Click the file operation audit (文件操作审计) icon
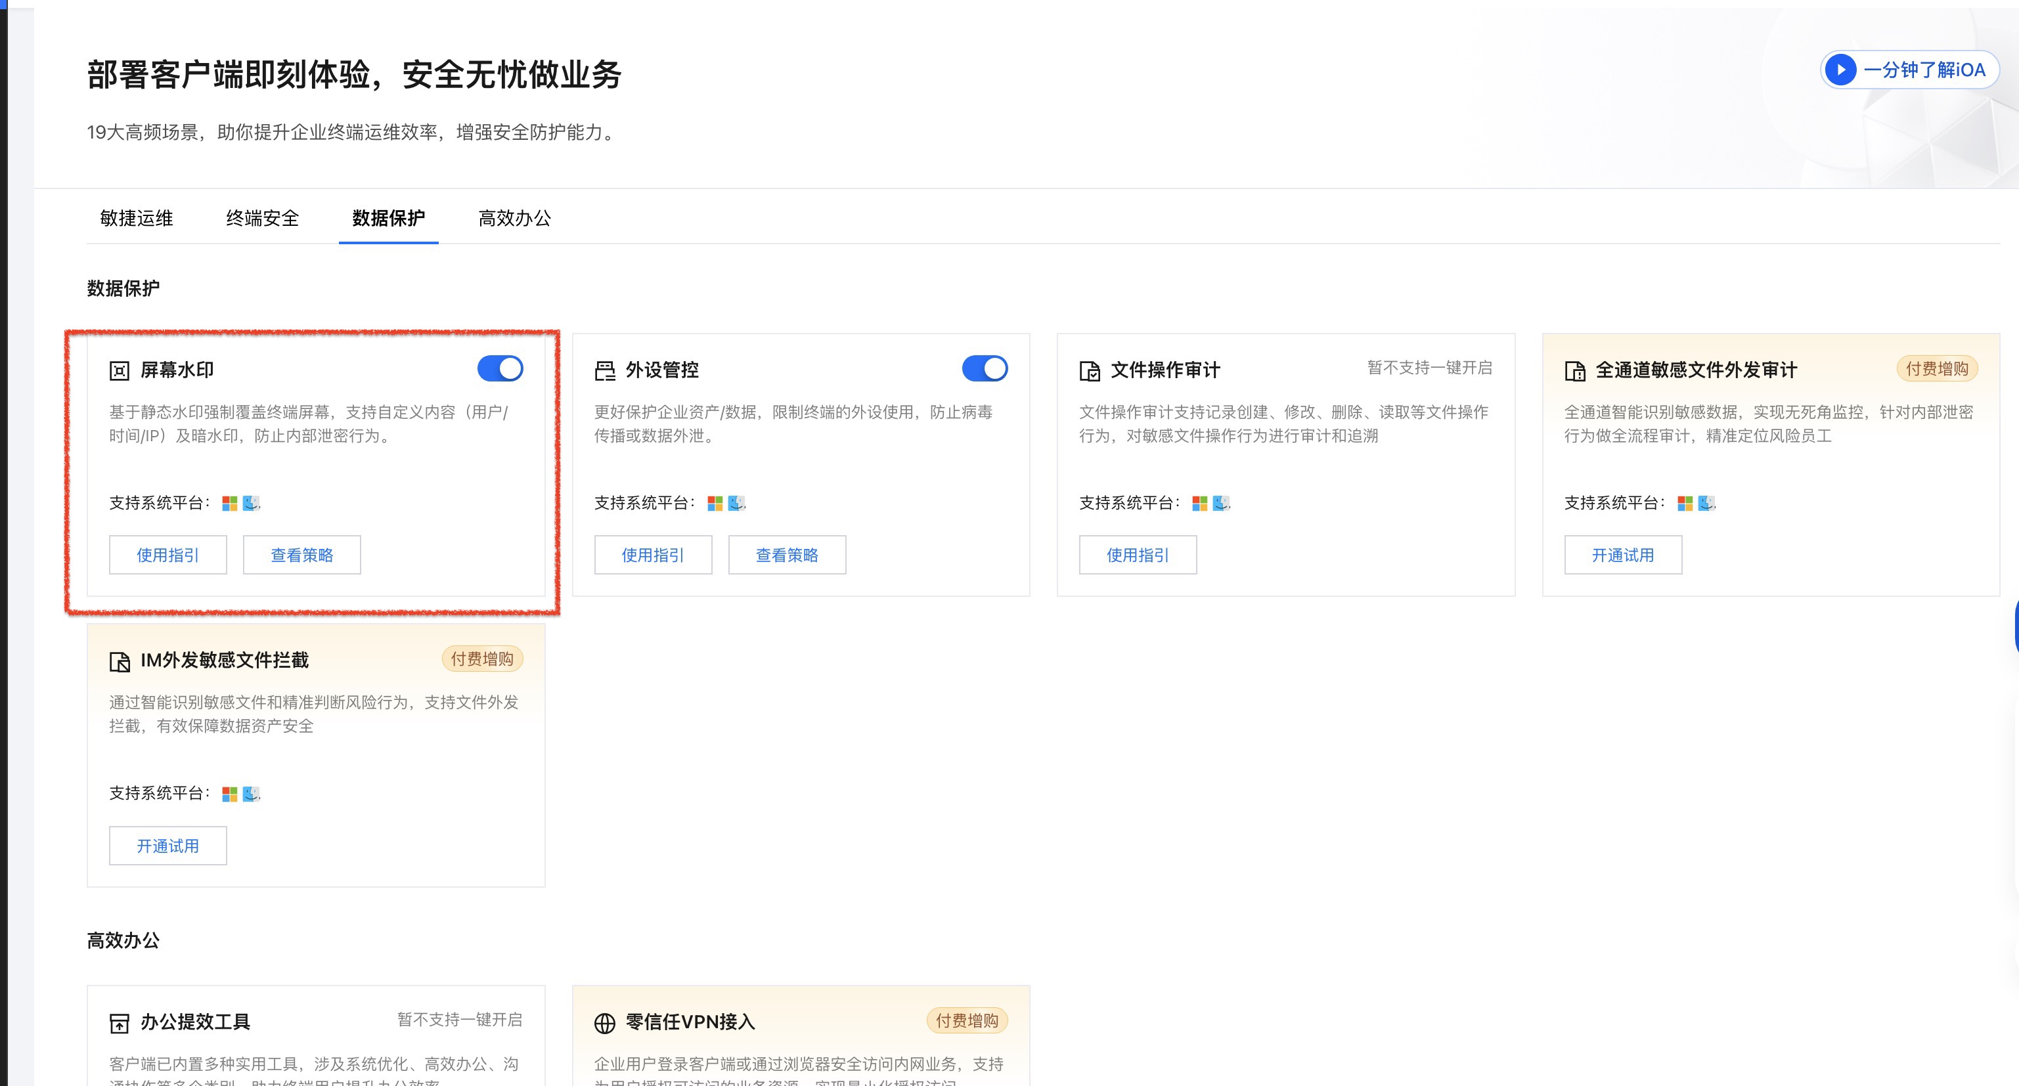Screen dimensions: 2019x1086 [1090, 370]
